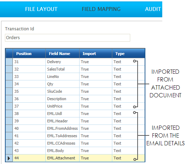Select the EML.Uidl field cell
The height and width of the screenshot is (164, 189).
[x=62, y=114]
